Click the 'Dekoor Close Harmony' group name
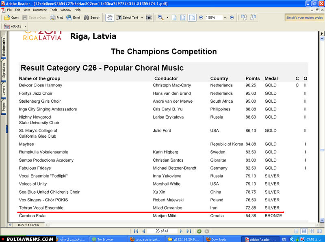Viewport: 325px width, 242px height. [x=41, y=85]
